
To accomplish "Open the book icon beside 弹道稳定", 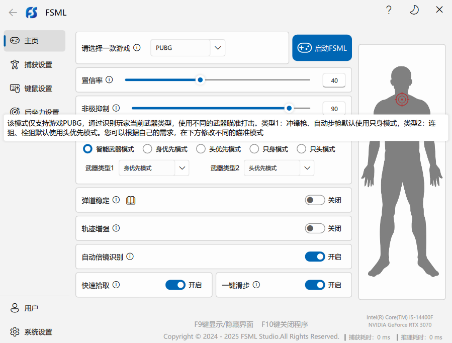I will (x=131, y=200).
